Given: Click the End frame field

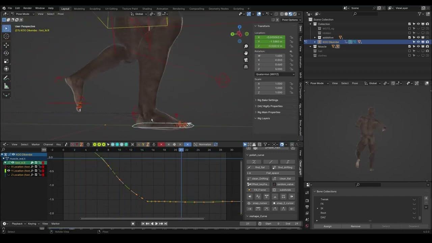Looking at the screenshot, I should coord(292,224).
